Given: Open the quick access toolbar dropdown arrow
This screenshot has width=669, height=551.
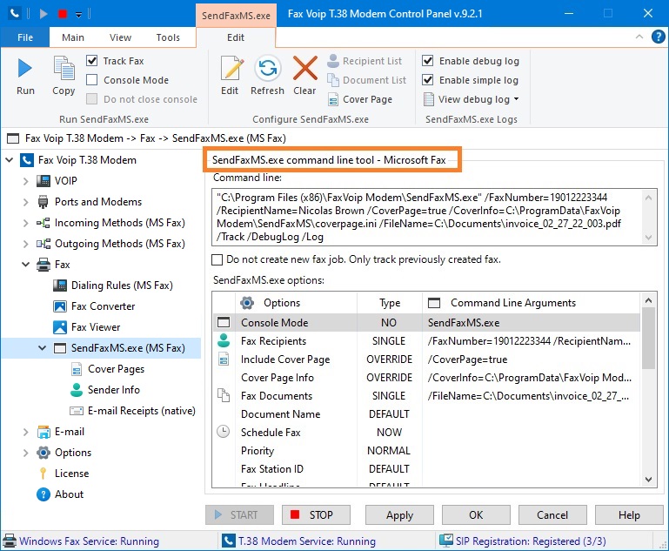Looking at the screenshot, I should (x=78, y=15).
